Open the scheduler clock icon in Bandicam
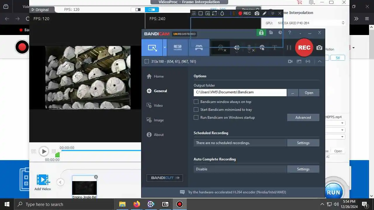Screen dimensions: 374x210 tap(280, 33)
